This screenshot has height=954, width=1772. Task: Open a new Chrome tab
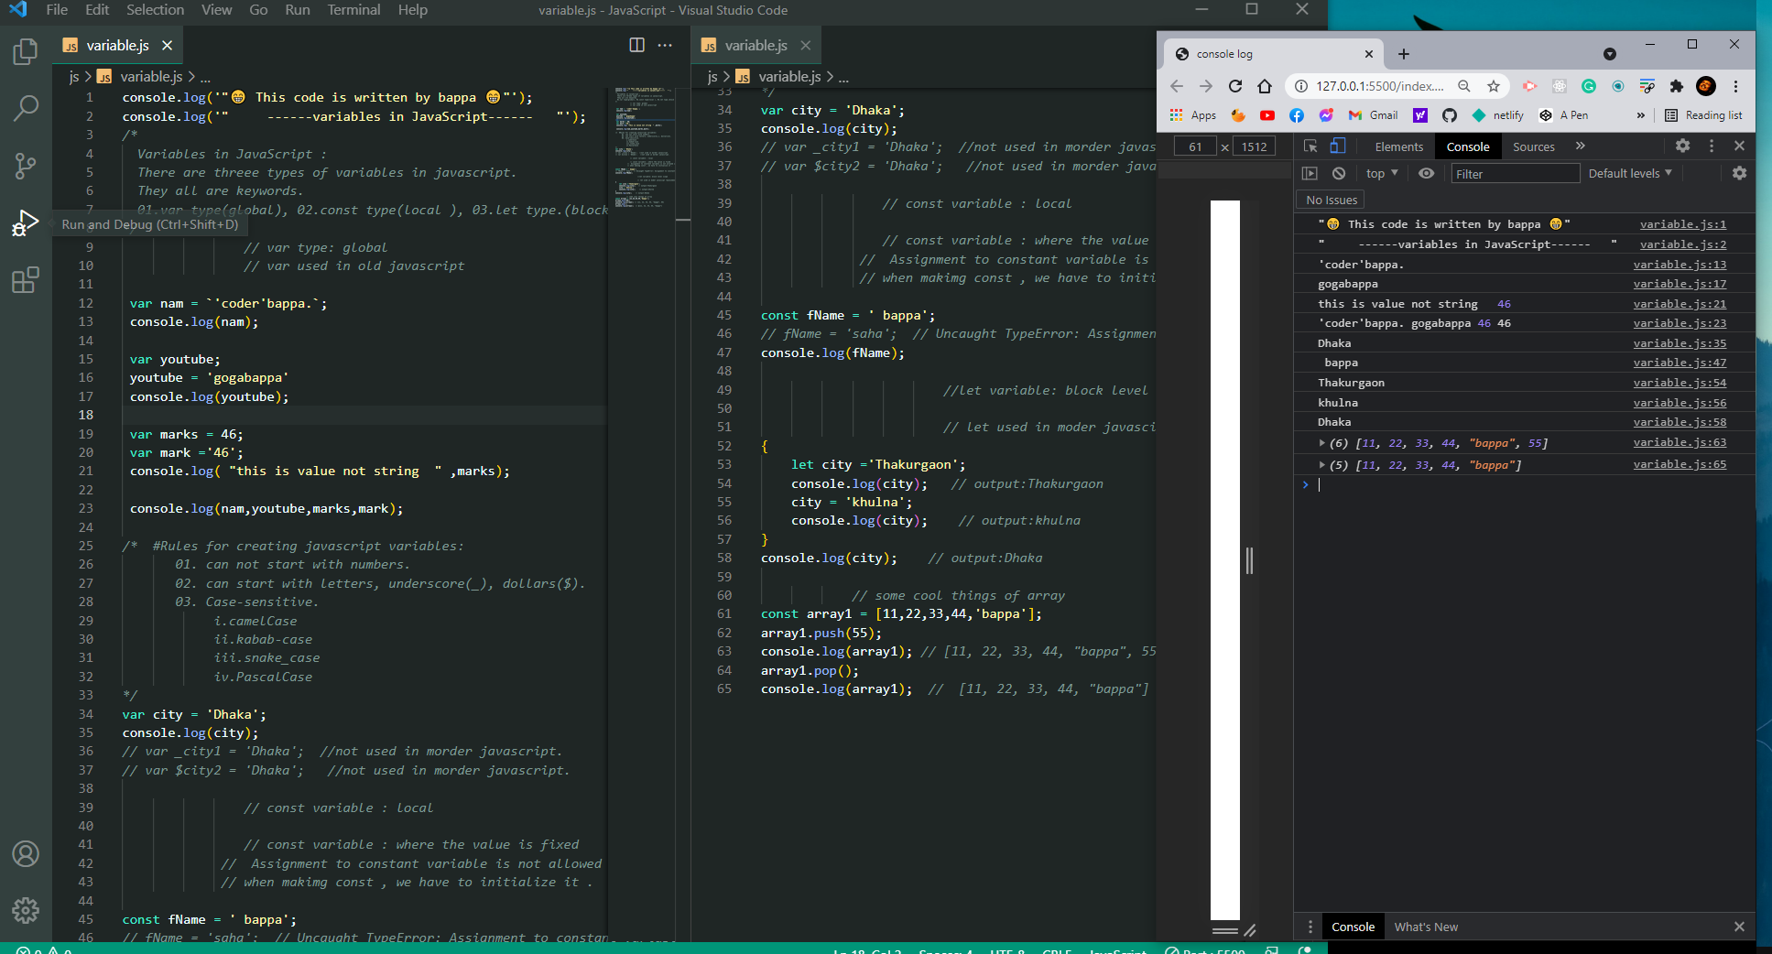(x=1403, y=54)
